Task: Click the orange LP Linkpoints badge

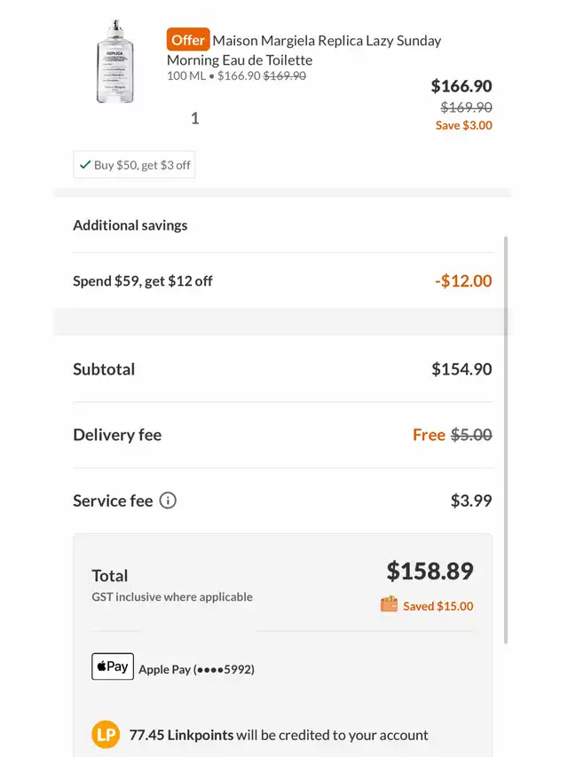Action: (106, 734)
